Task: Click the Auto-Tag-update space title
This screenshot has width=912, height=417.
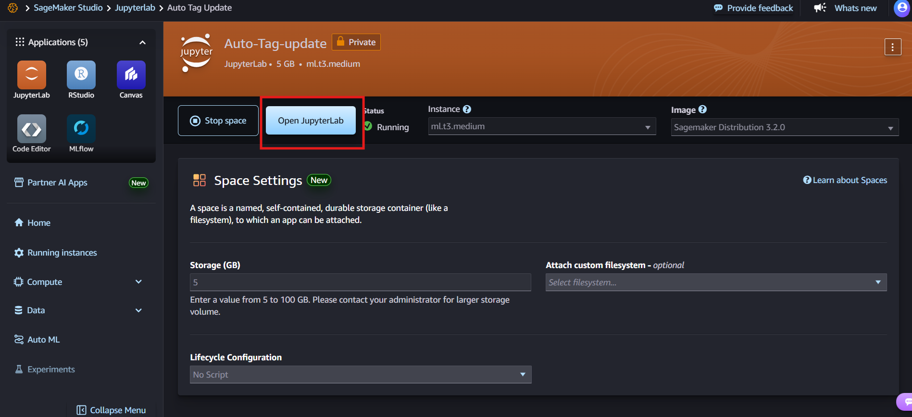Action: 275,44
